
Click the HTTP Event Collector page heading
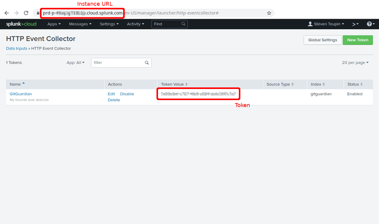click(x=41, y=39)
